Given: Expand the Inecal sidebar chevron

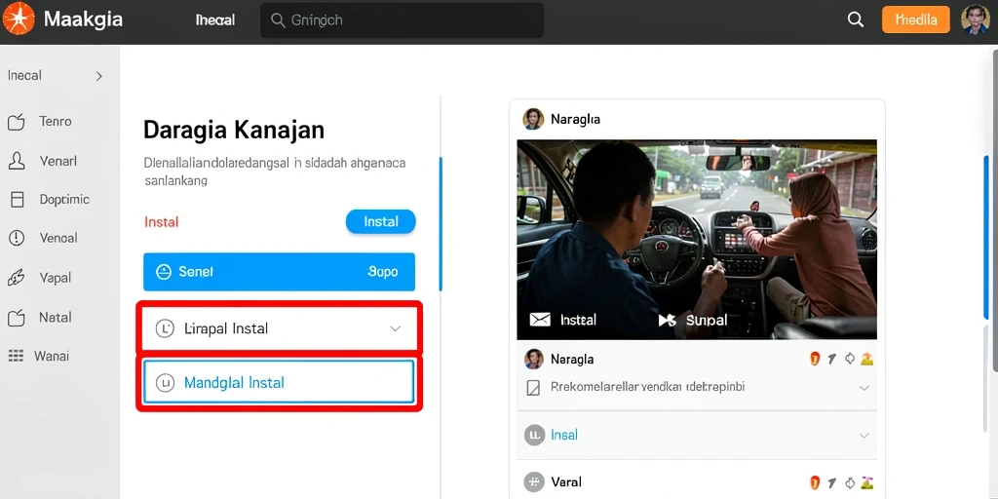Looking at the screenshot, I should tap(98, 76).
